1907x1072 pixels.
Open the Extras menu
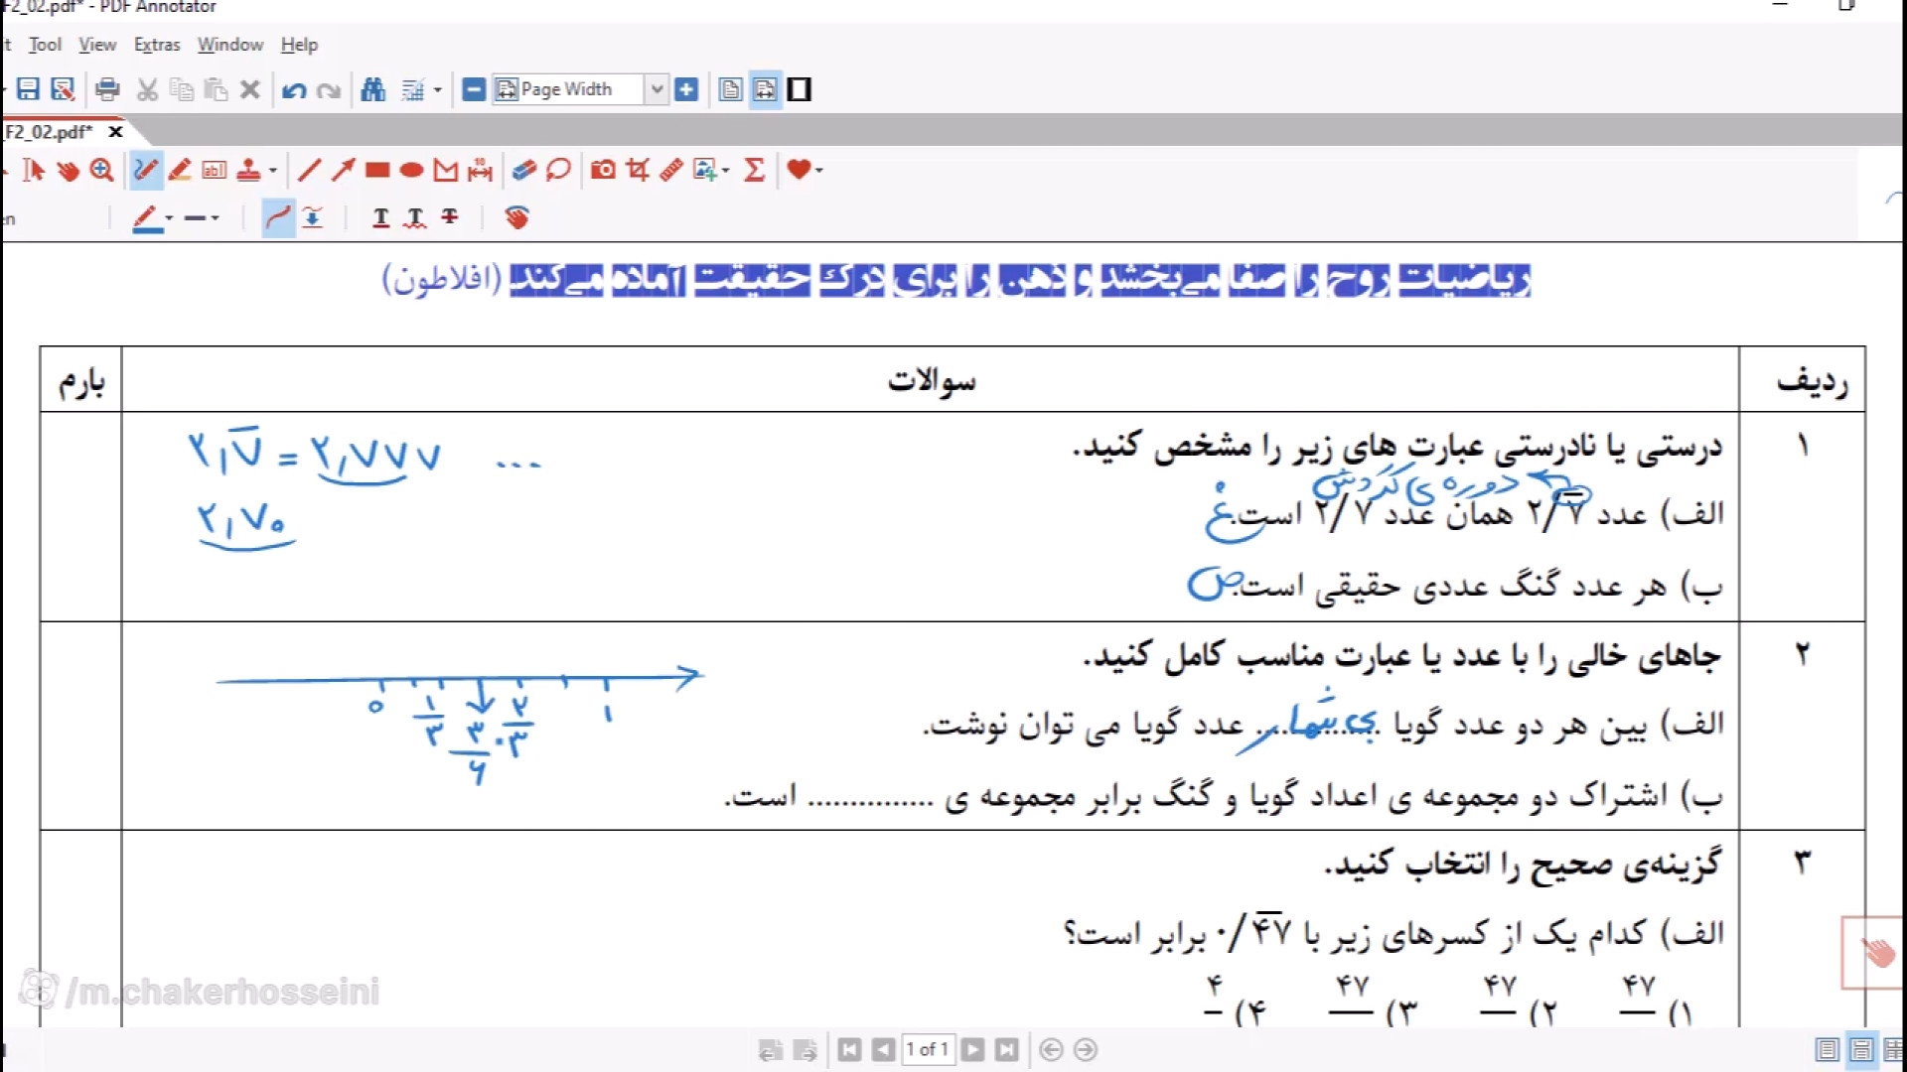(157, 45)
